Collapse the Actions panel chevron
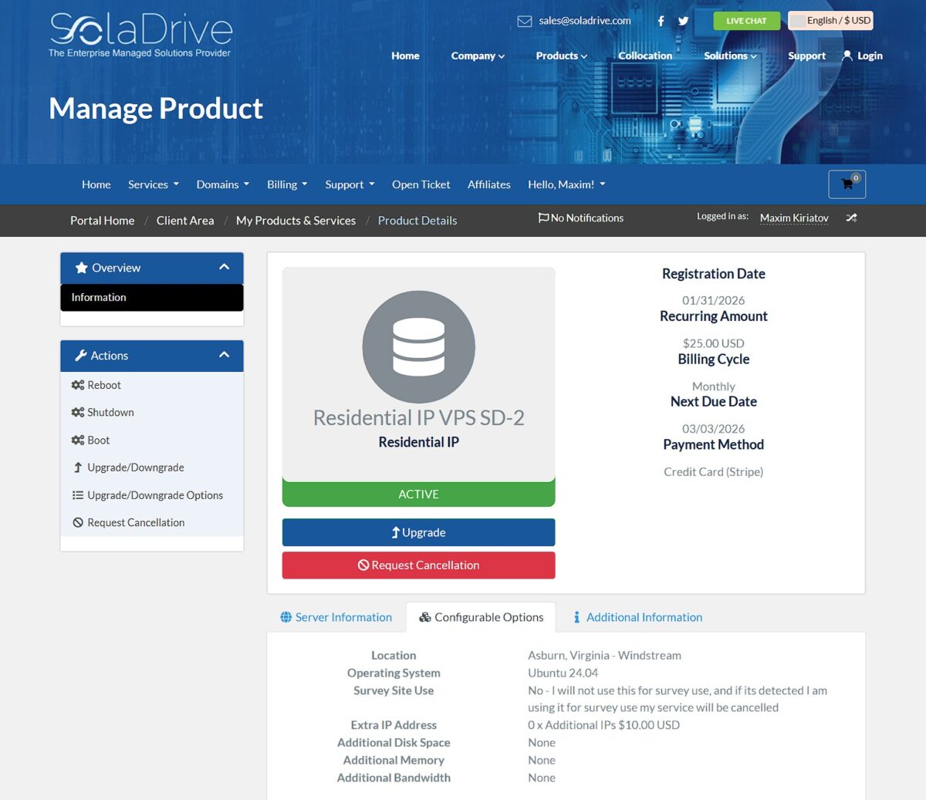Image resolution: width=926 pixels, height=800 pixels. [224, 355]
